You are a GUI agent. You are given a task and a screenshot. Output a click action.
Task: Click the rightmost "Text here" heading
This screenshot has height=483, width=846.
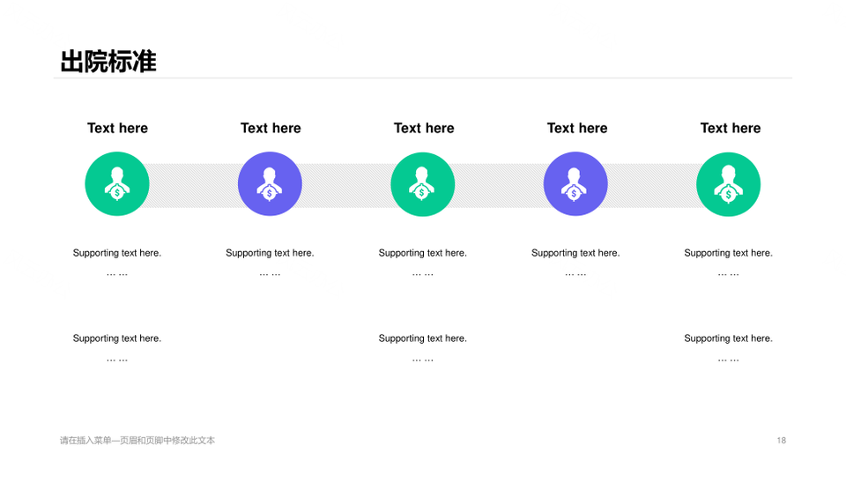tap(730, 128)
